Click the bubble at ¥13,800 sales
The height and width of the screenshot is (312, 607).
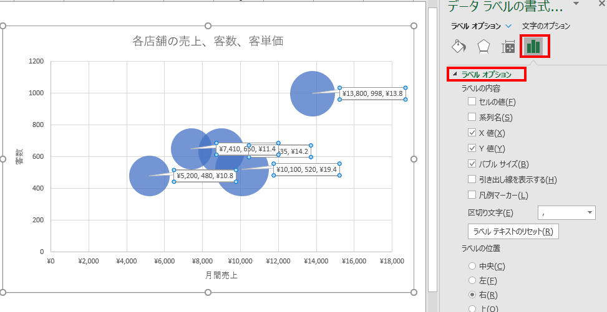click(312, 93)
